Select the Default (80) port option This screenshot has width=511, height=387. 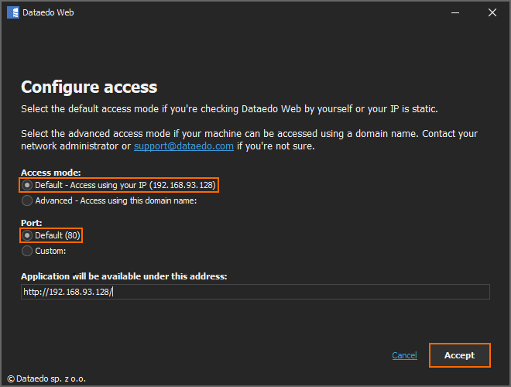pos(28,235)
